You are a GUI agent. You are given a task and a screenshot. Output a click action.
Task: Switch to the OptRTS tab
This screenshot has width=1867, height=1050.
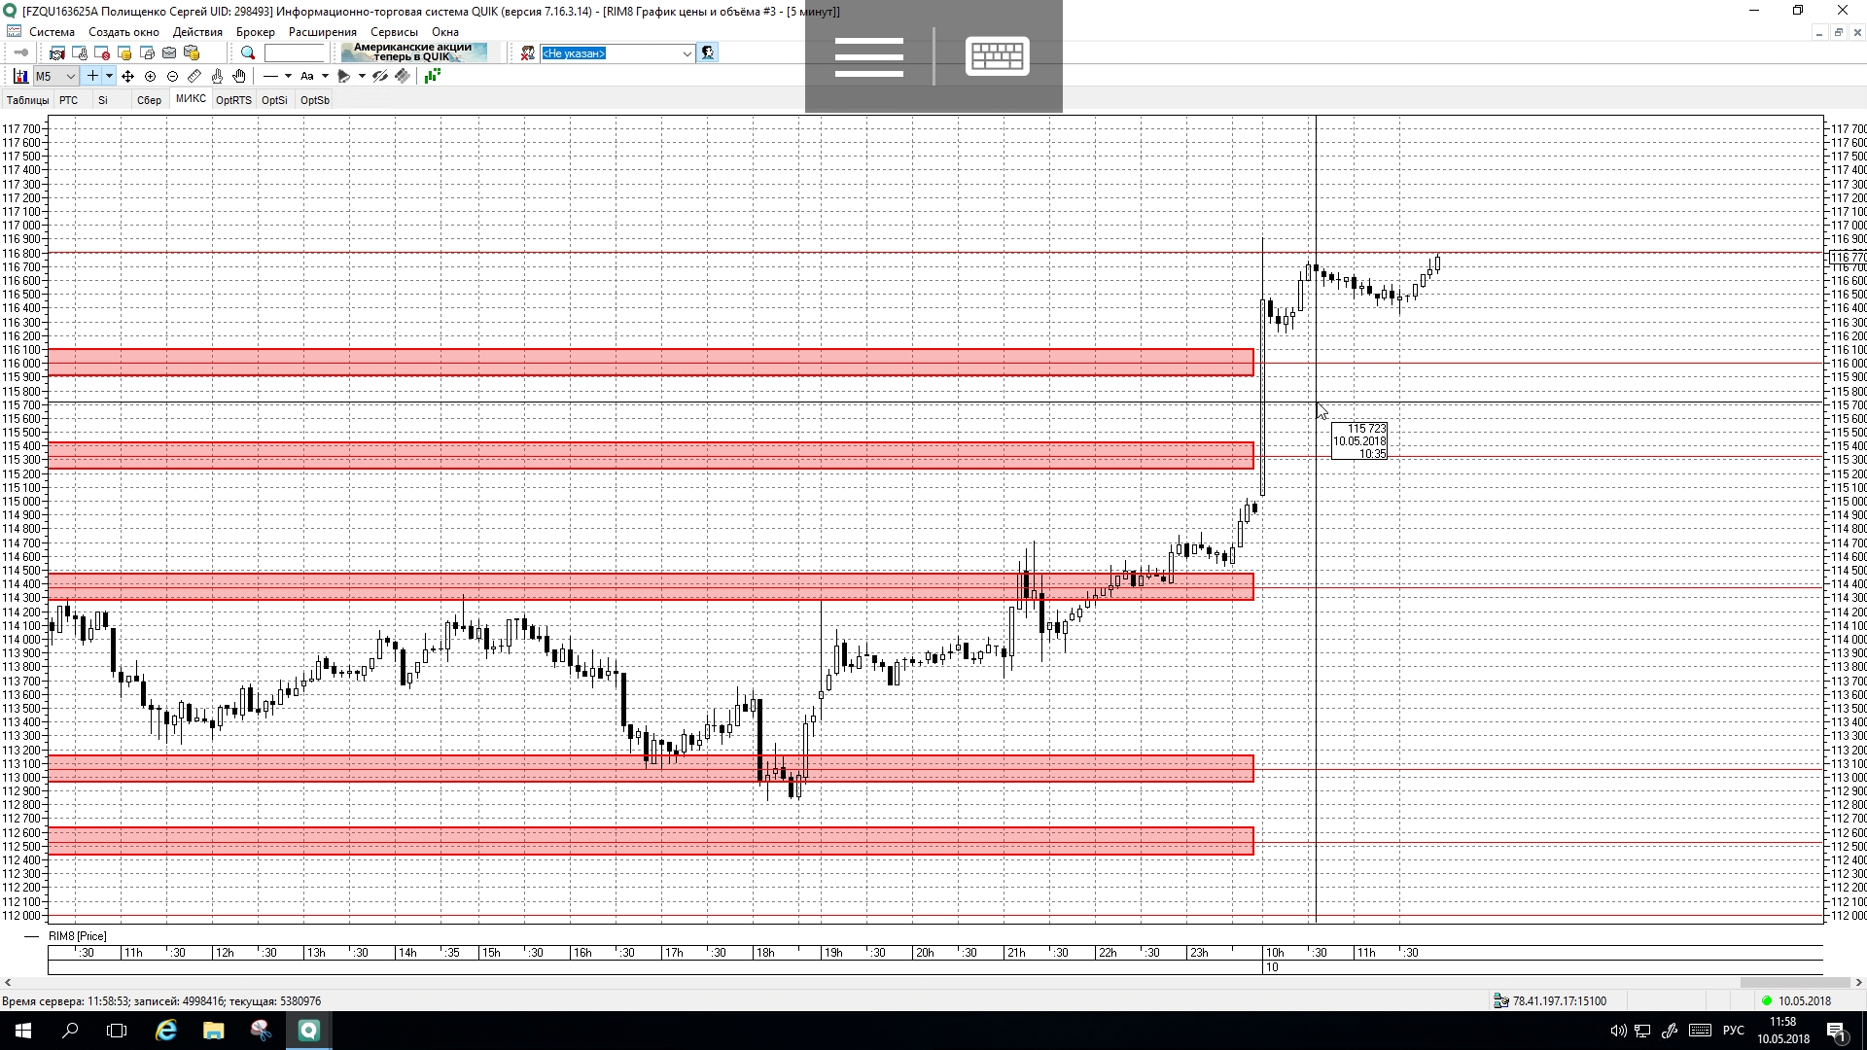point(233,100)
